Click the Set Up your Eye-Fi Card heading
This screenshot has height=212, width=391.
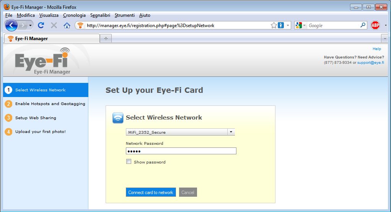point(154,90)
